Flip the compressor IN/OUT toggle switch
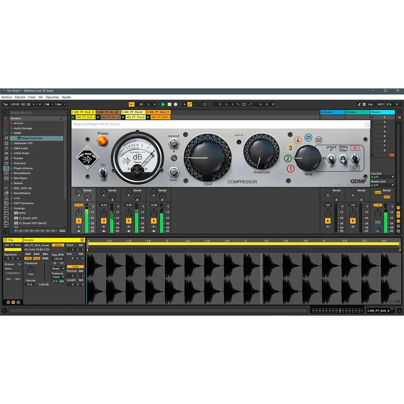 (355, 158)
